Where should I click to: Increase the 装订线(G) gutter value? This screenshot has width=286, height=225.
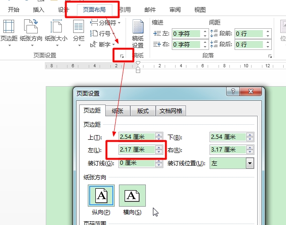[x=159, y=161]
